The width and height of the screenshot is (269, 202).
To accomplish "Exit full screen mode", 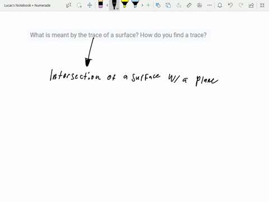I will tap(262, 5).
